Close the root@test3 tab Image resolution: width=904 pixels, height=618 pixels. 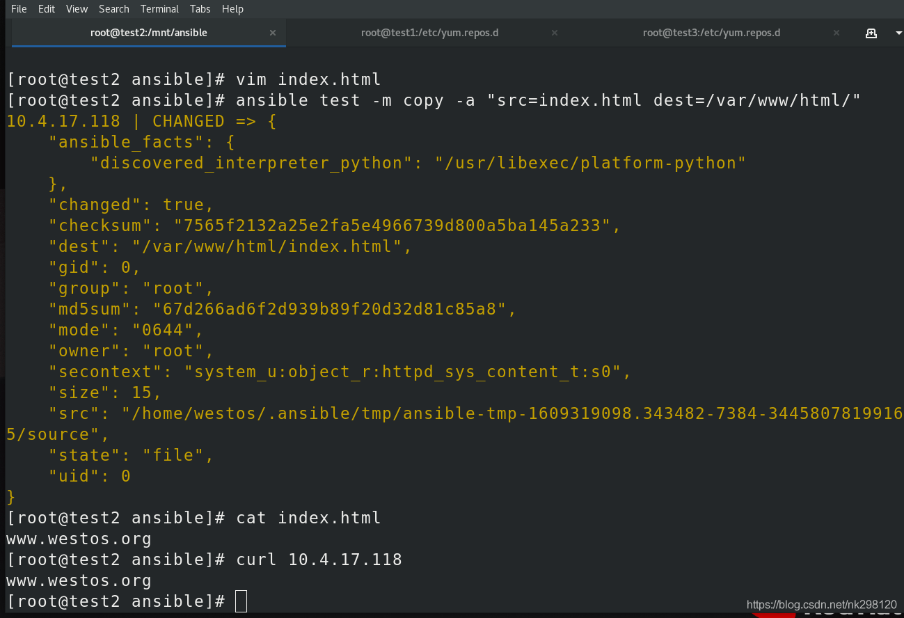click(x=836, y=33)
